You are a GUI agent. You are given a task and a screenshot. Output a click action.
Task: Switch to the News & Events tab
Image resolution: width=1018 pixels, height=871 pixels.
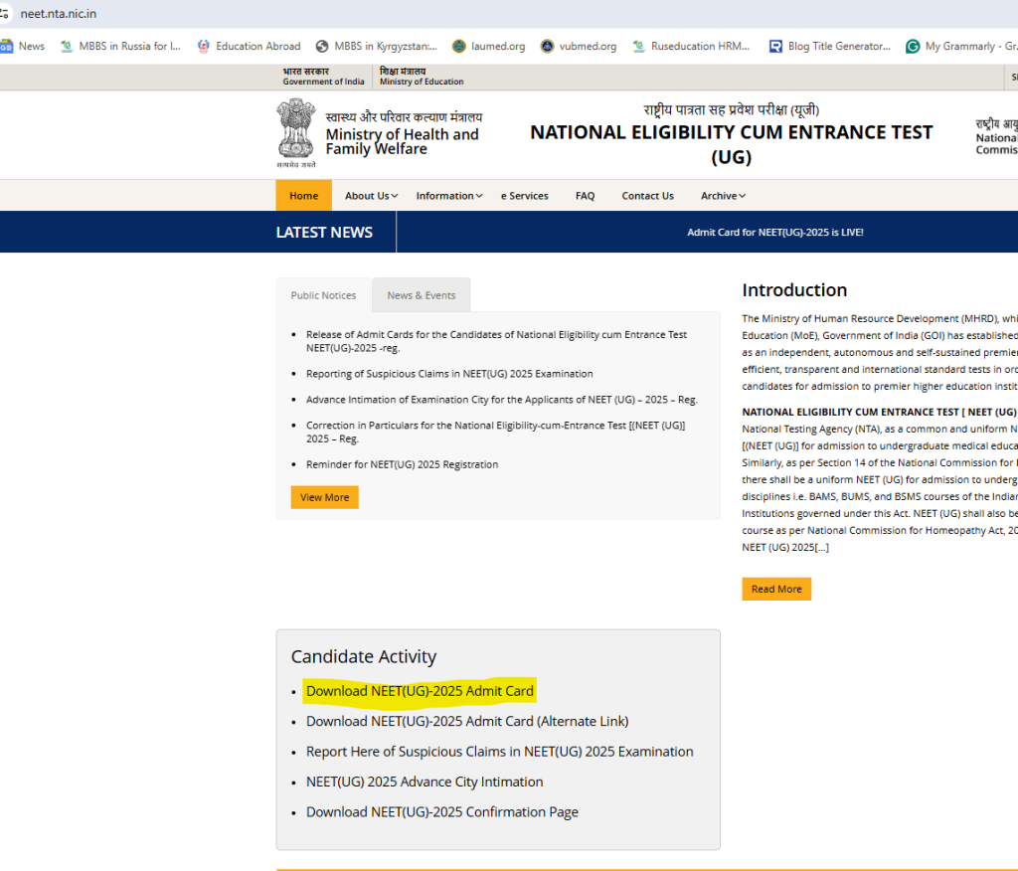(x=422, y=295)
